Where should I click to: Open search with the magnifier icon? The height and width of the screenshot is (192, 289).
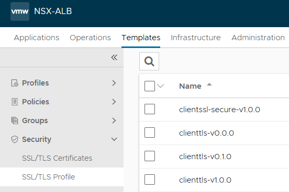click(149, 62)
